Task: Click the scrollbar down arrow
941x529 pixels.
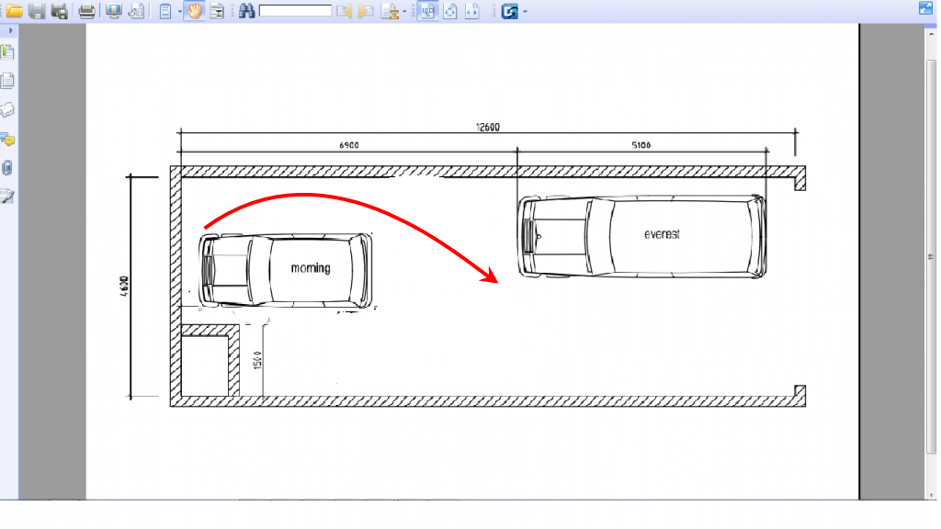Action: [931, 495]
